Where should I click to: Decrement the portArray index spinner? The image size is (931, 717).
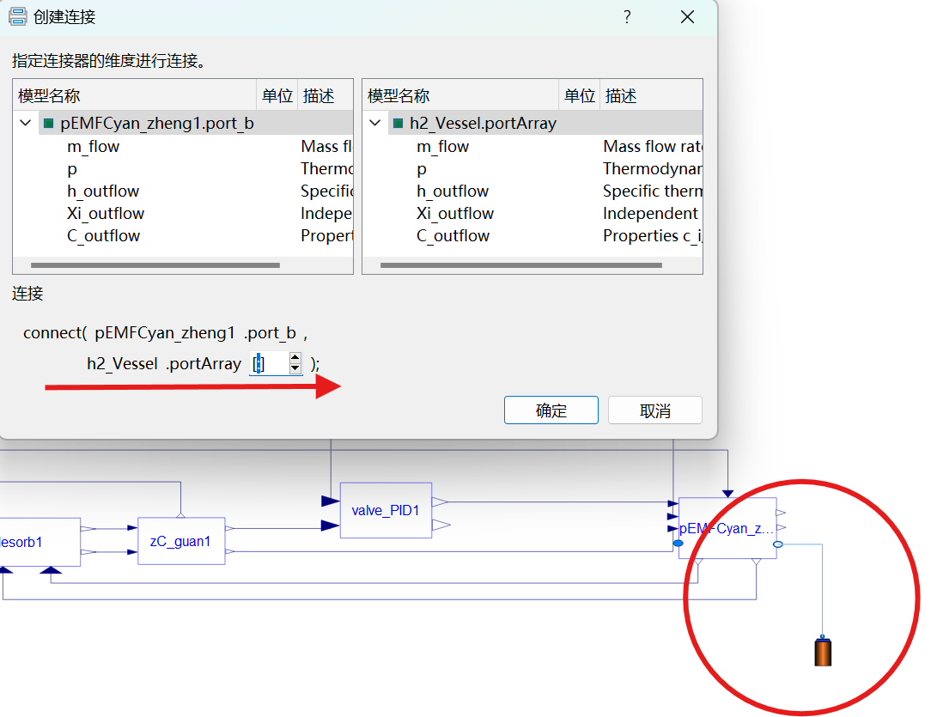pyautogui.click(x=295, y=368)
